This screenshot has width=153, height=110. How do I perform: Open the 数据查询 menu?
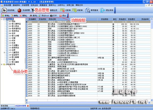point(43,5)
